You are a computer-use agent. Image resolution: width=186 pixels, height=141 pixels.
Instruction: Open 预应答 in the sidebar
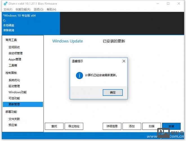(x=13, y=125)
